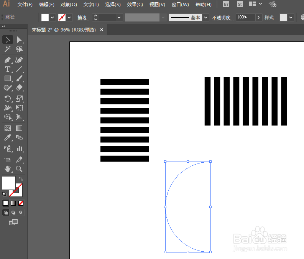Select the Direct Selection tool
304x259 pixels.
pyautogui.click(x=19, y=40)
